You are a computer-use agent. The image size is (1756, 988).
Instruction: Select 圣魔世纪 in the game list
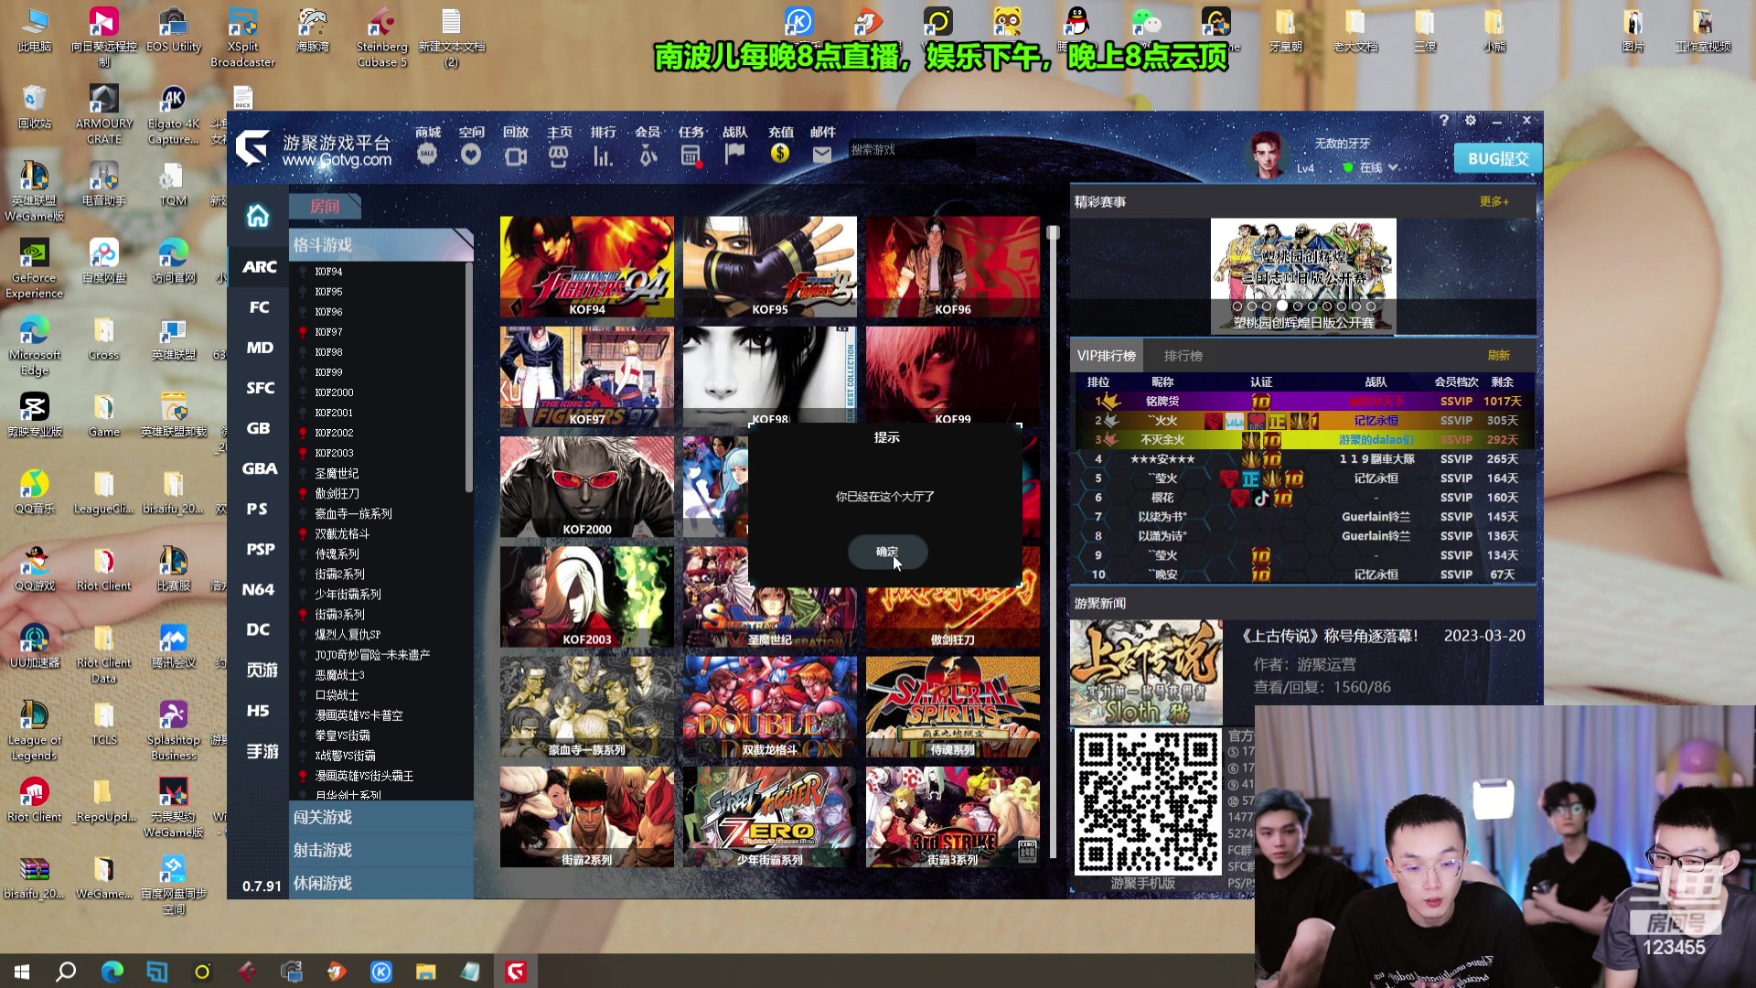(x=337, y=473)
